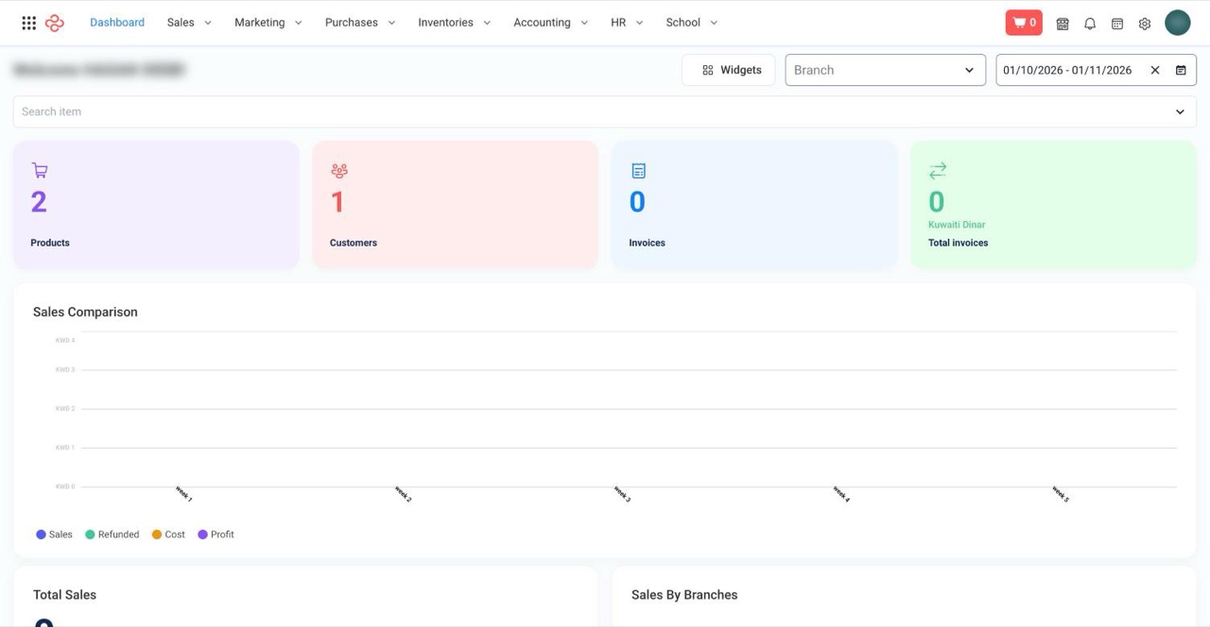The image size is (1210, 627).
Task: Clear the date range with the X
Action: (1155, 70)
